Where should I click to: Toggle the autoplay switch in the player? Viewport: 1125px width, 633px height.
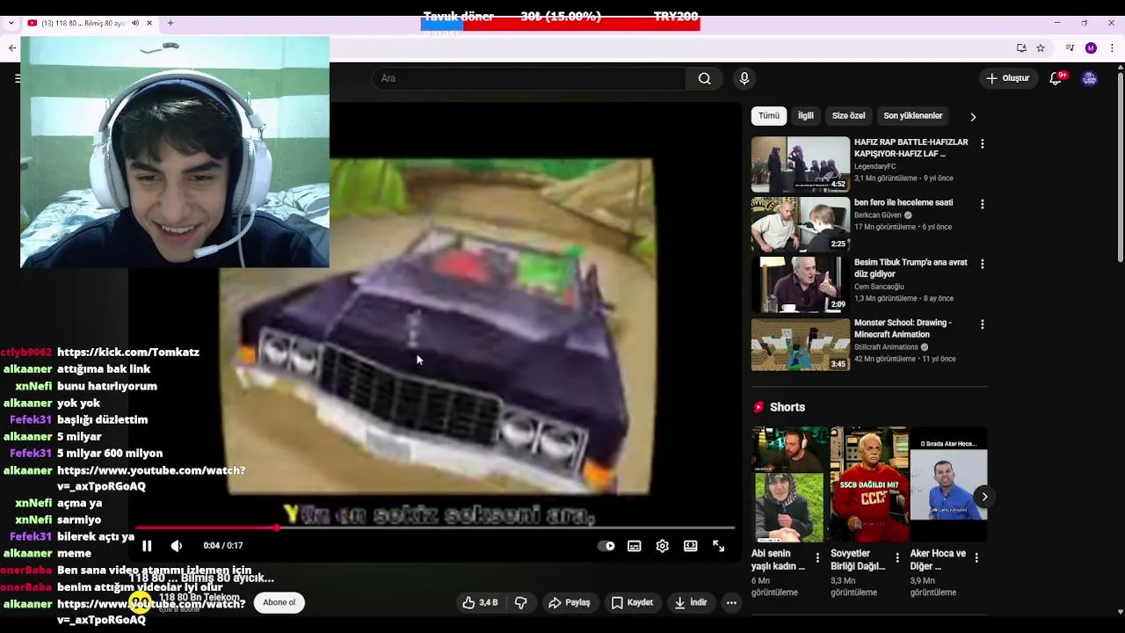click(x=606, y=546)
